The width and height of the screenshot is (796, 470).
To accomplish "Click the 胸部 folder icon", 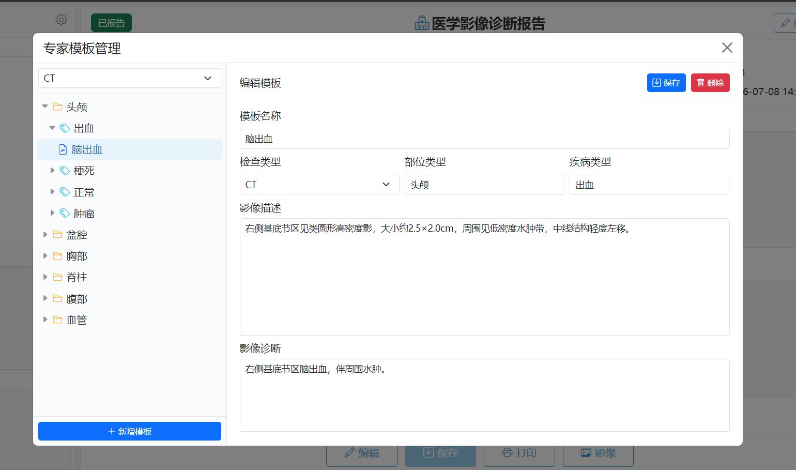I will [57, 255].
